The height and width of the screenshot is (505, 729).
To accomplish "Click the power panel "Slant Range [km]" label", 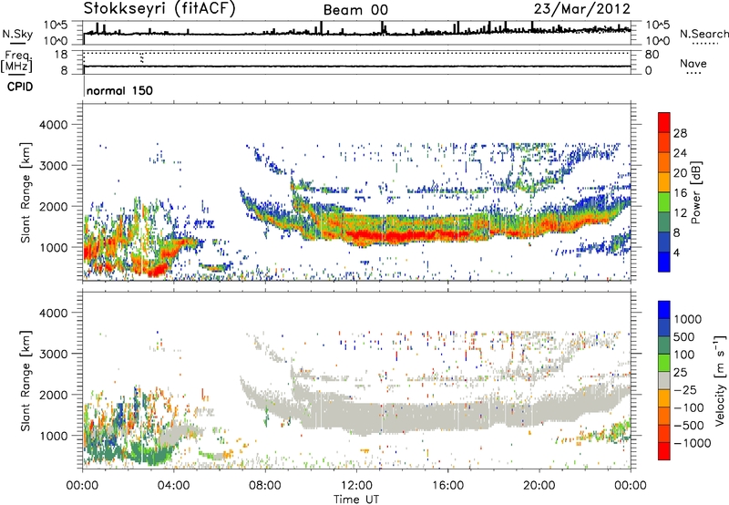I will click(x=26, y=192).
